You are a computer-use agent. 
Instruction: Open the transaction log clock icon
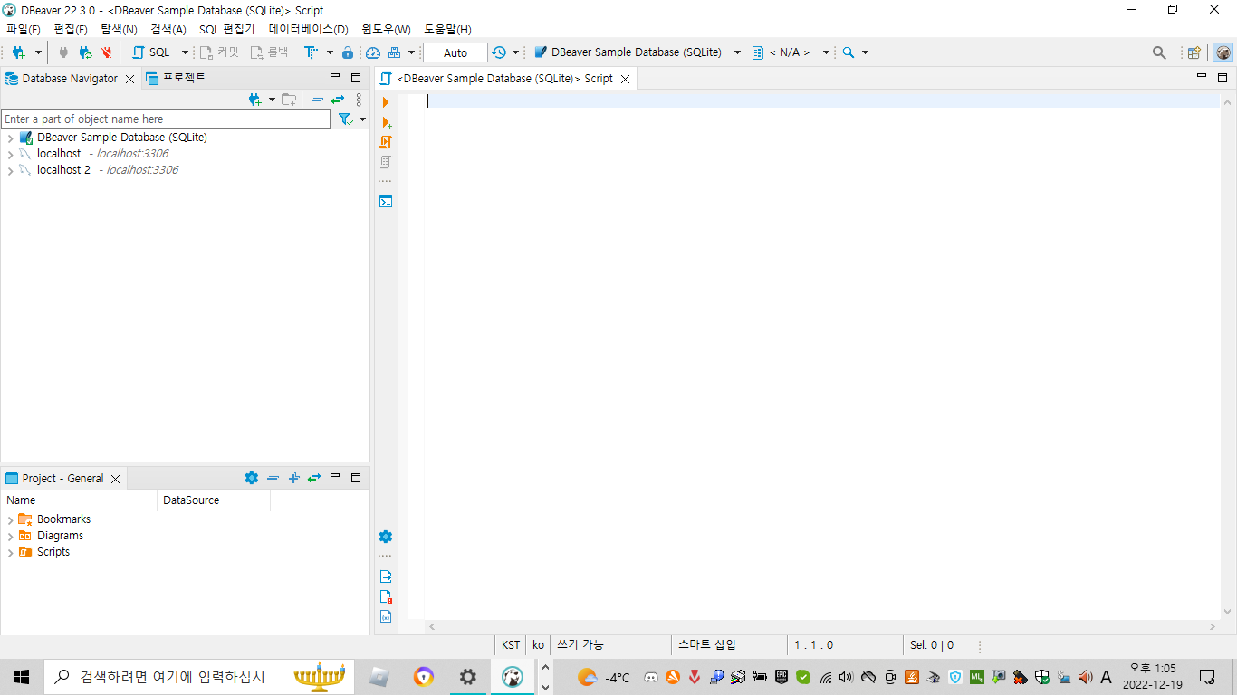point(499,52)
